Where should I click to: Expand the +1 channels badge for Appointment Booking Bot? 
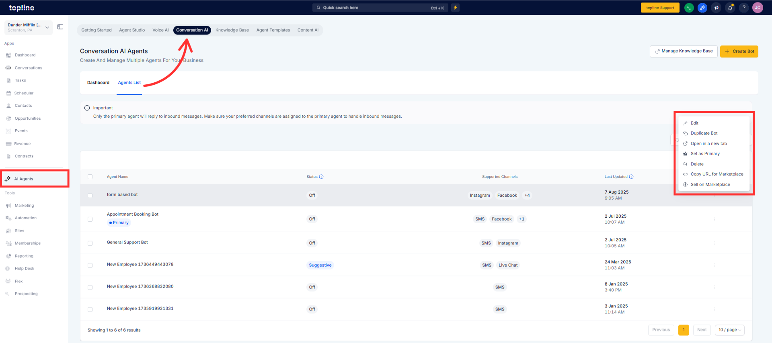(x=522, y=219)
